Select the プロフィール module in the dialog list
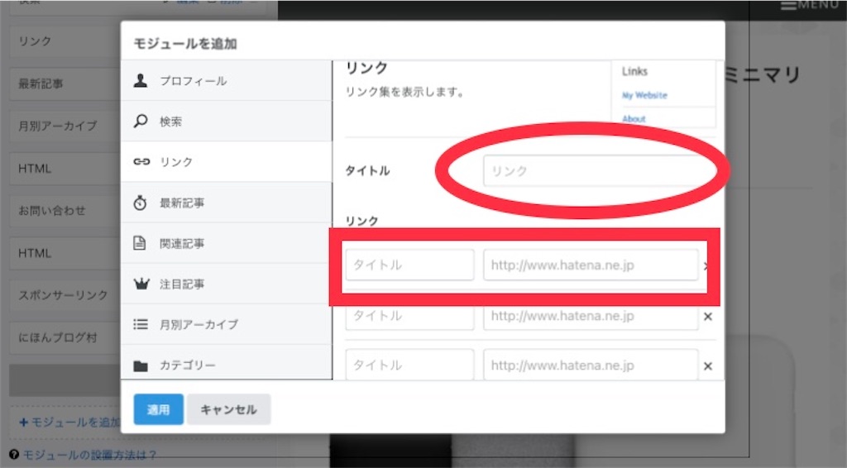Viewport: 847px width, 468px height. pyautogui.click(x=227, y=80)
